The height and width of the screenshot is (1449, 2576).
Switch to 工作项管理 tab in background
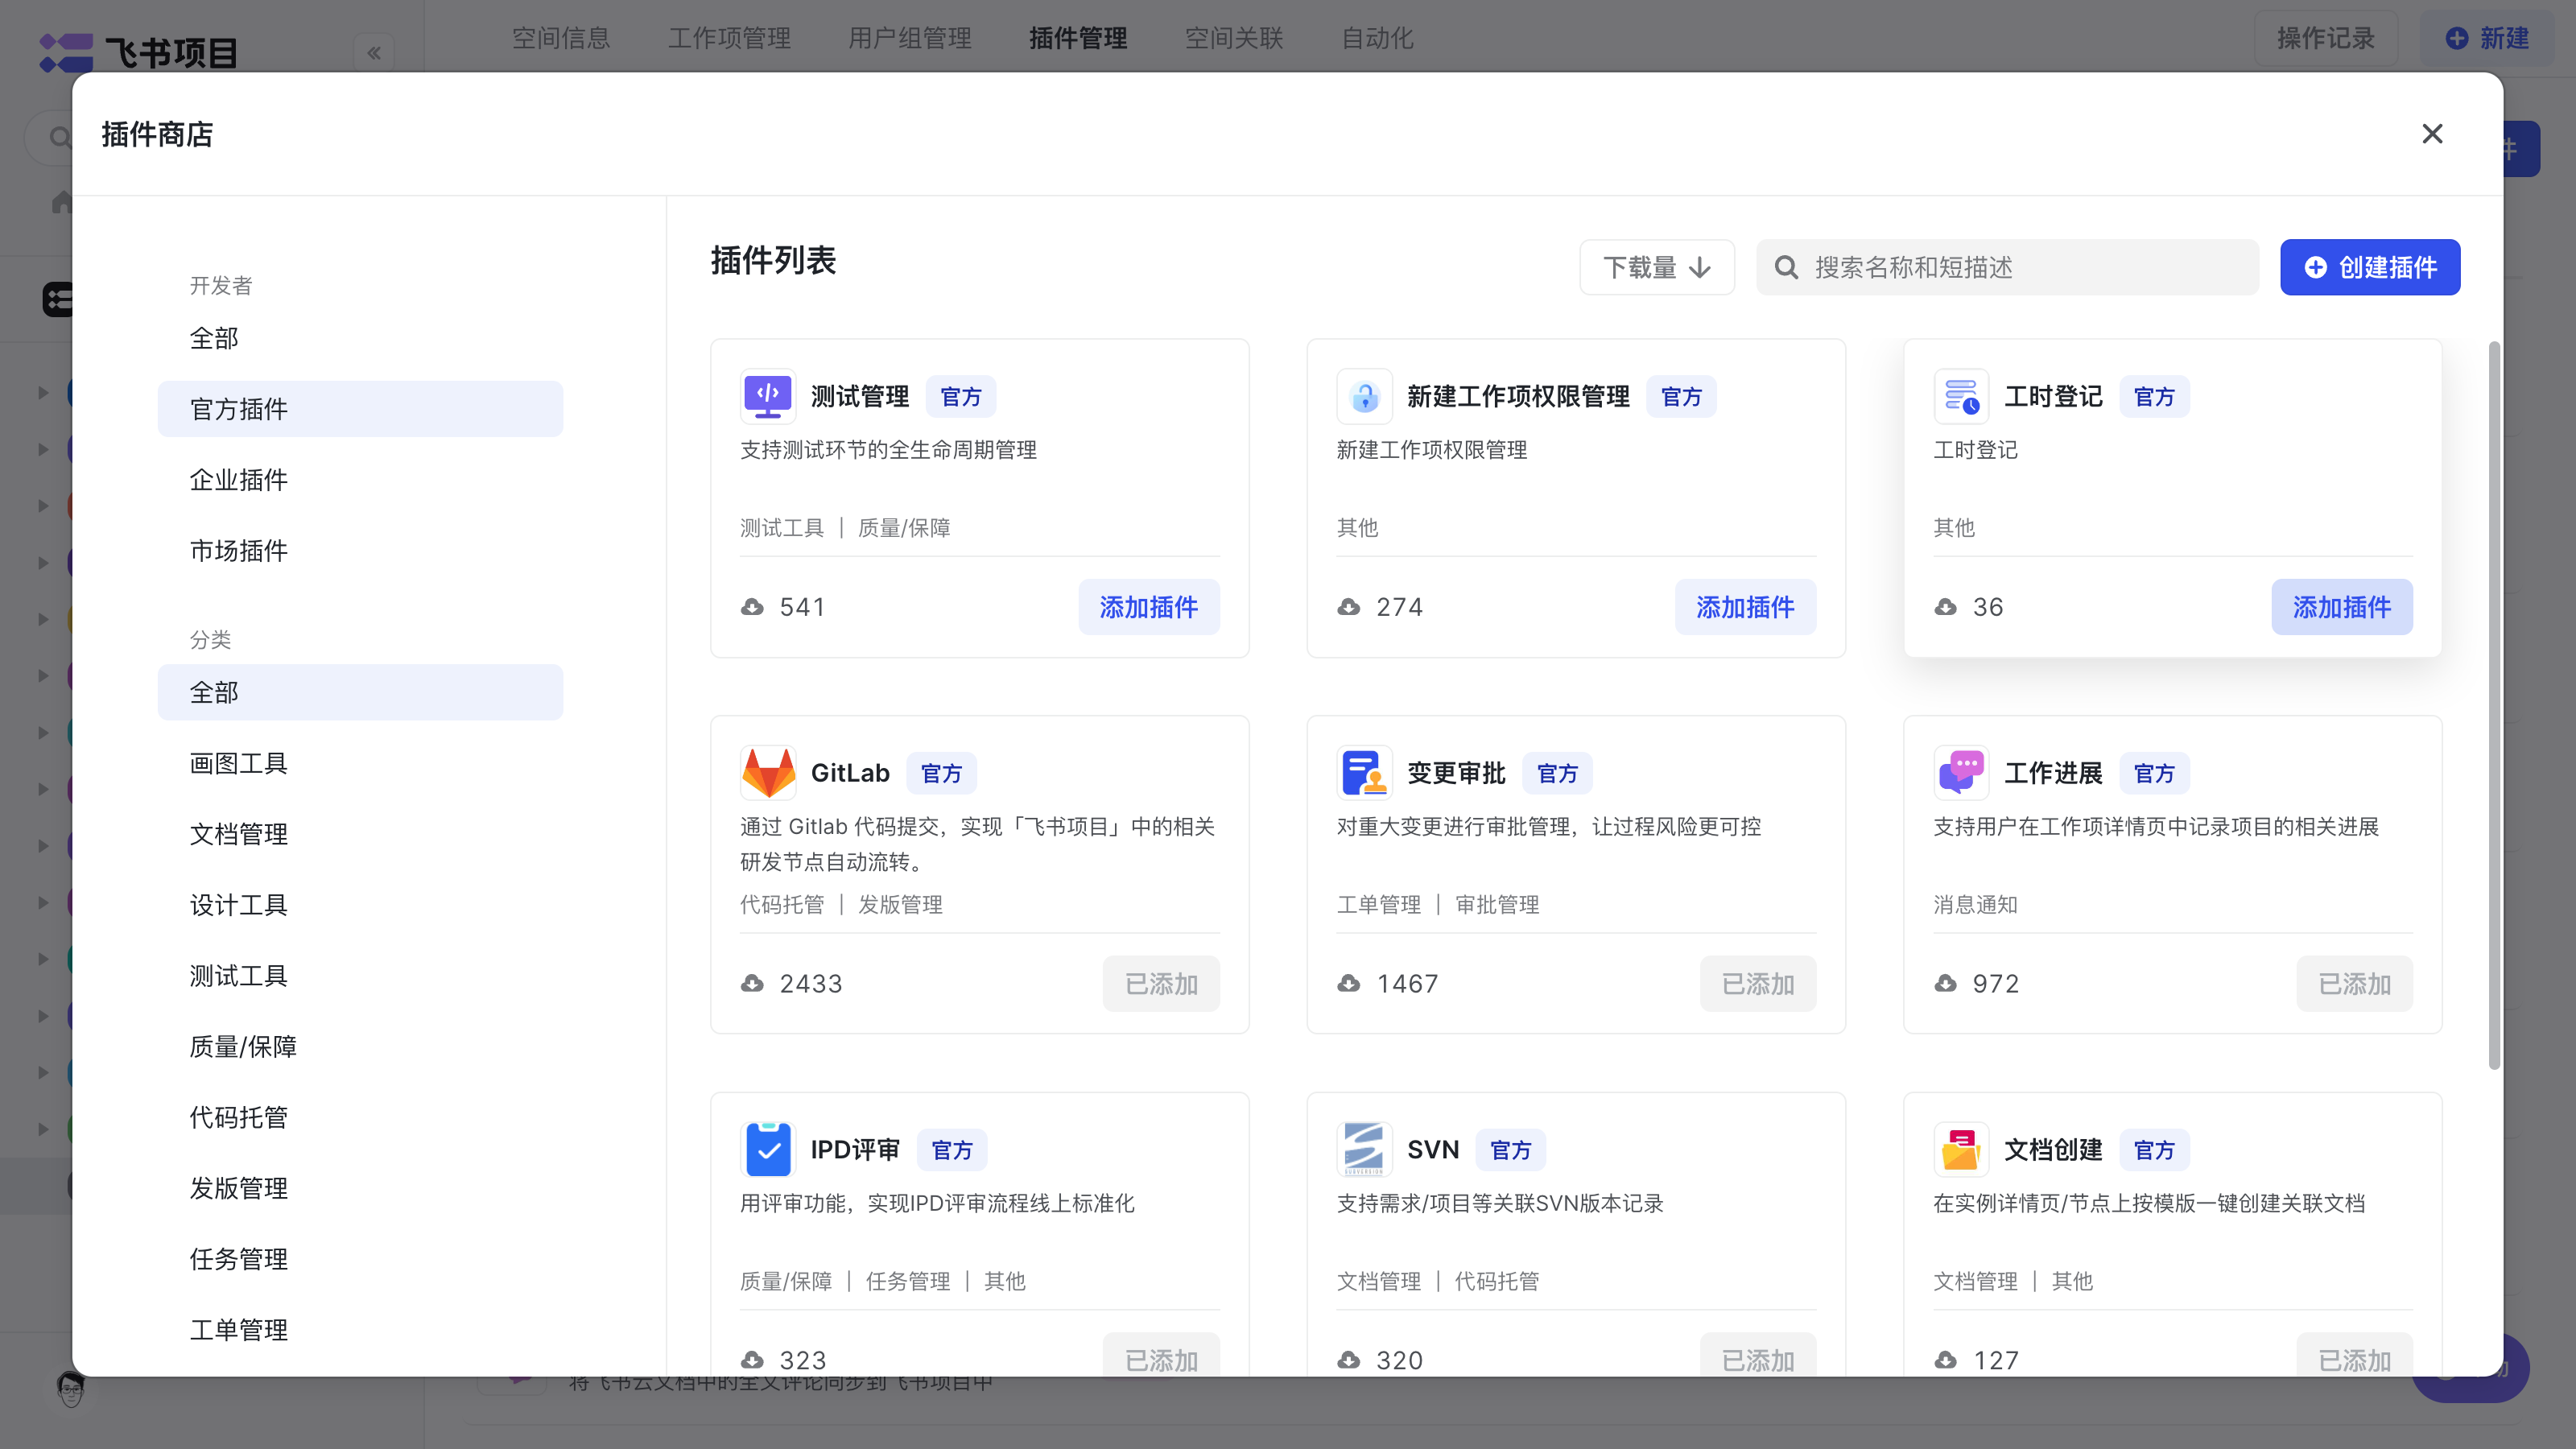tap(729, 38)
